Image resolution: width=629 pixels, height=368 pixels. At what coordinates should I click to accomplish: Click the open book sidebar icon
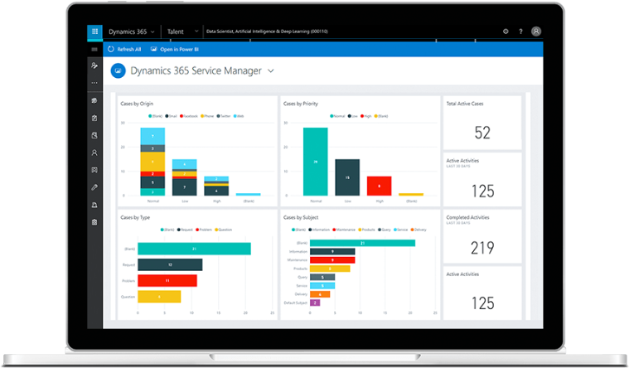point(94,170)
